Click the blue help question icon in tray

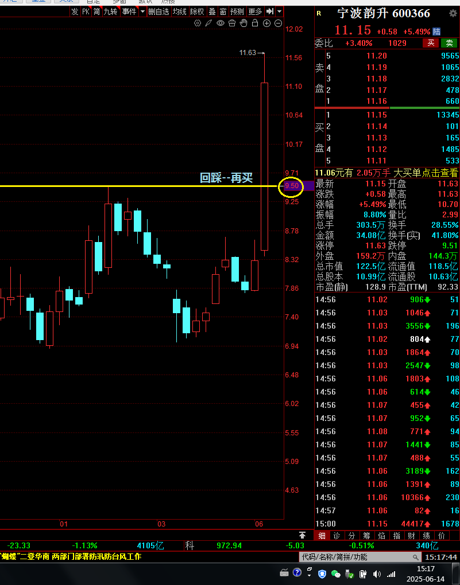[297, 573]
